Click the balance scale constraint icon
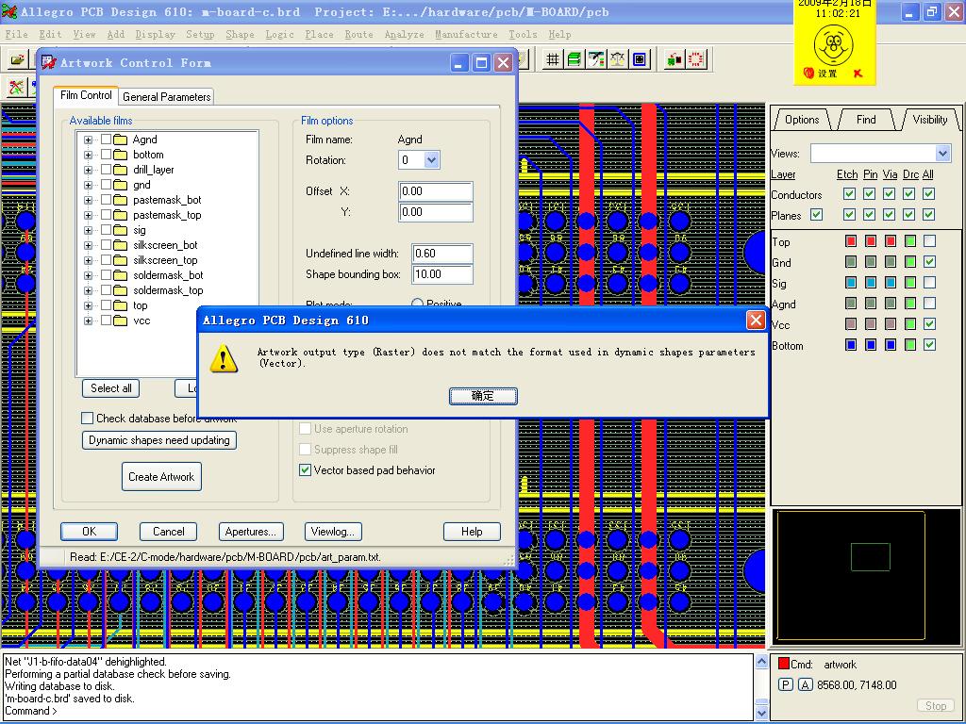Screen dimensions: 966x724 click(x=618, y=59)
